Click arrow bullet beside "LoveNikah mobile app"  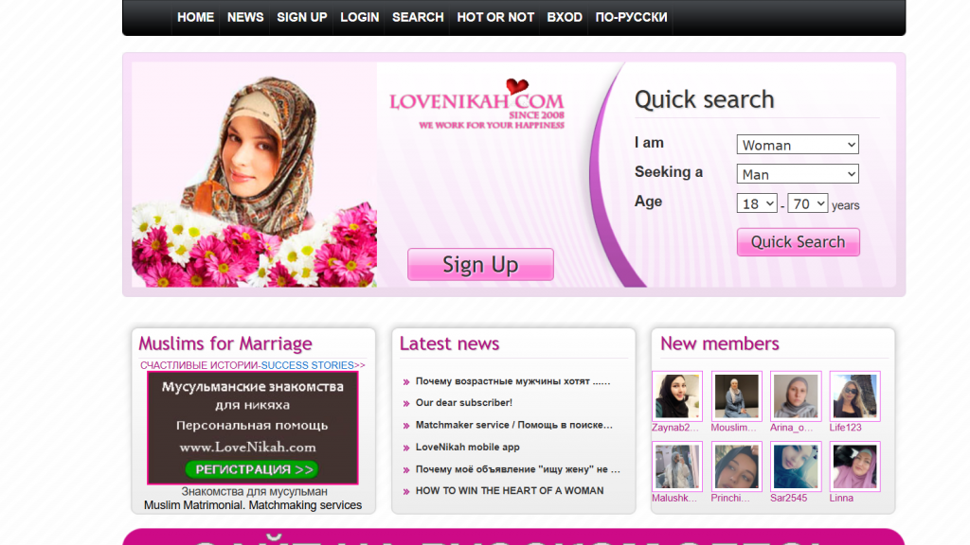pyautogui.click(x=406, y=448)
